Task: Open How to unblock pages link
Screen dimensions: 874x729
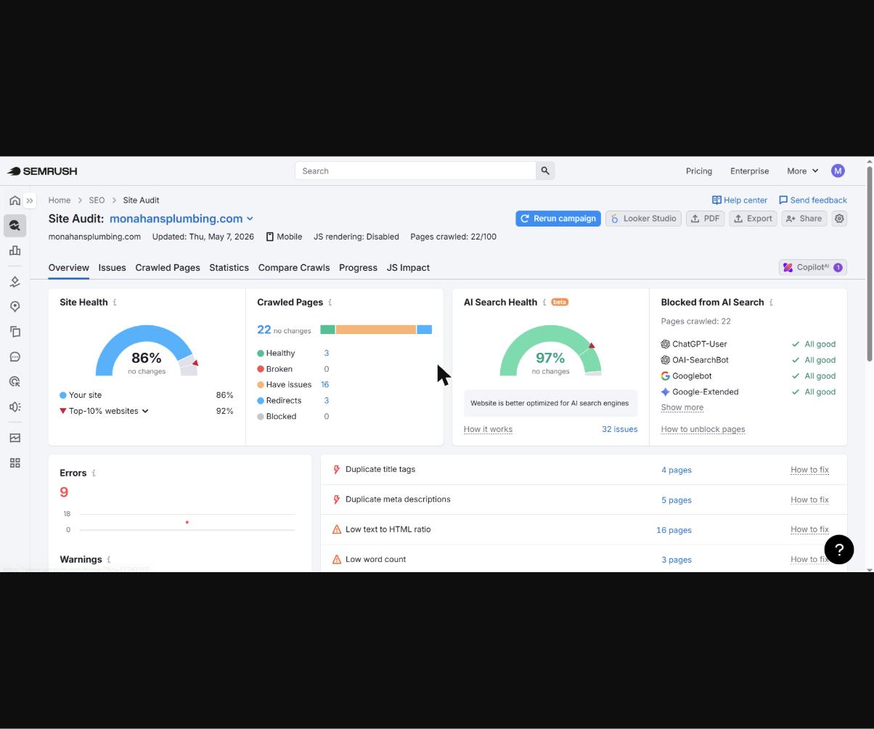Action: pos(703,429)
